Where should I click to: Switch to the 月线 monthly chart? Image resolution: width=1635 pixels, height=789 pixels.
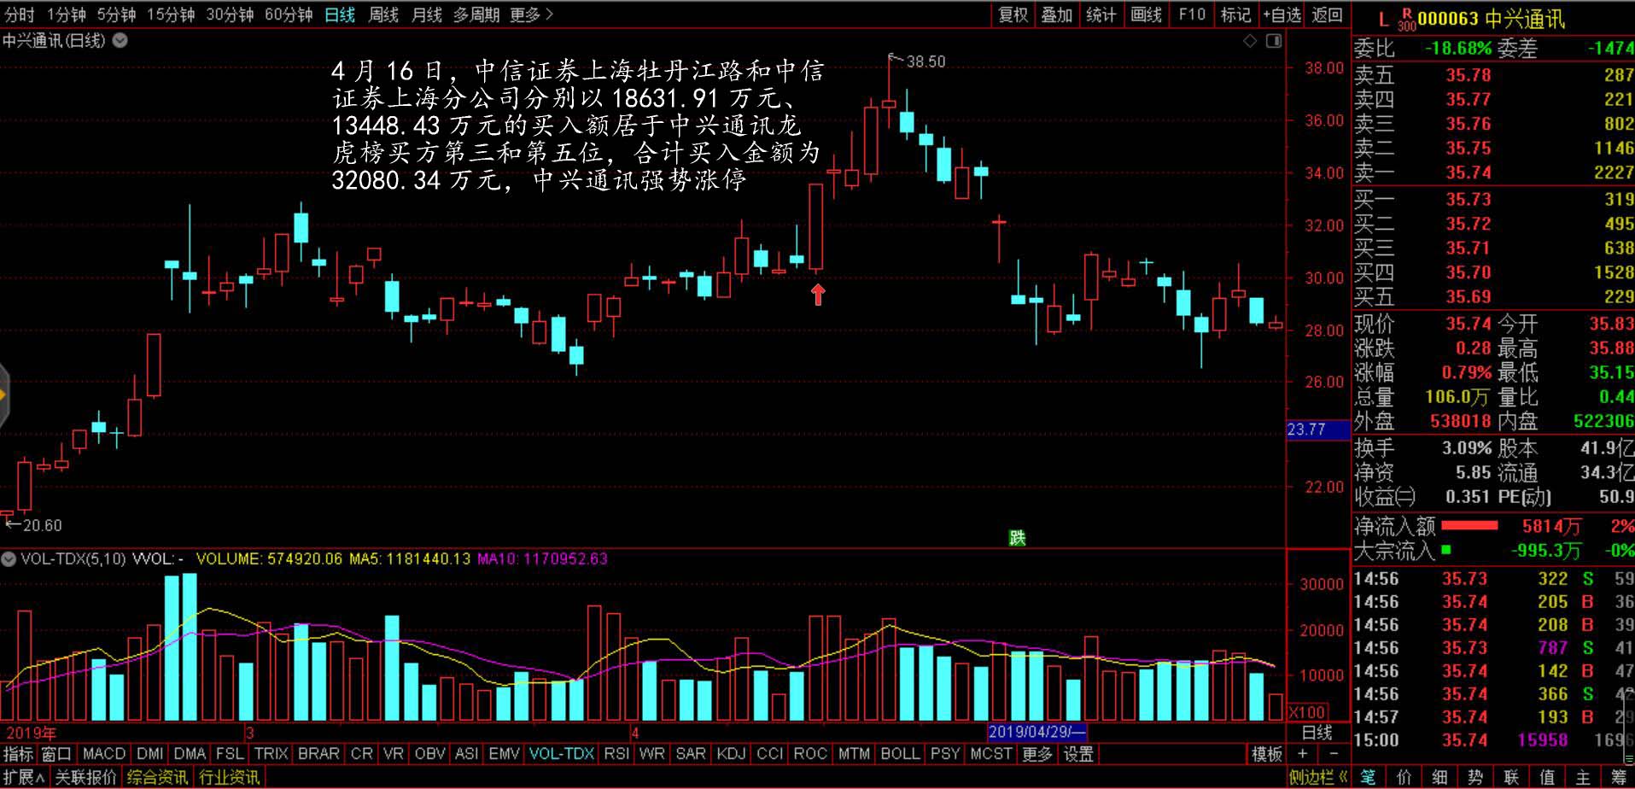(x=427, y=15)
